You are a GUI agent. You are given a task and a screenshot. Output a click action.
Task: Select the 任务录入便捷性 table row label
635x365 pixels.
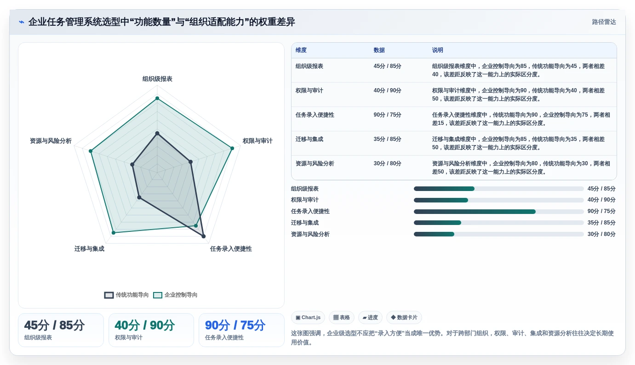click(x=315, y=115)
